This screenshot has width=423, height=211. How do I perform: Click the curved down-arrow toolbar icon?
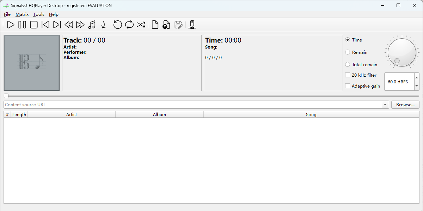103,25
